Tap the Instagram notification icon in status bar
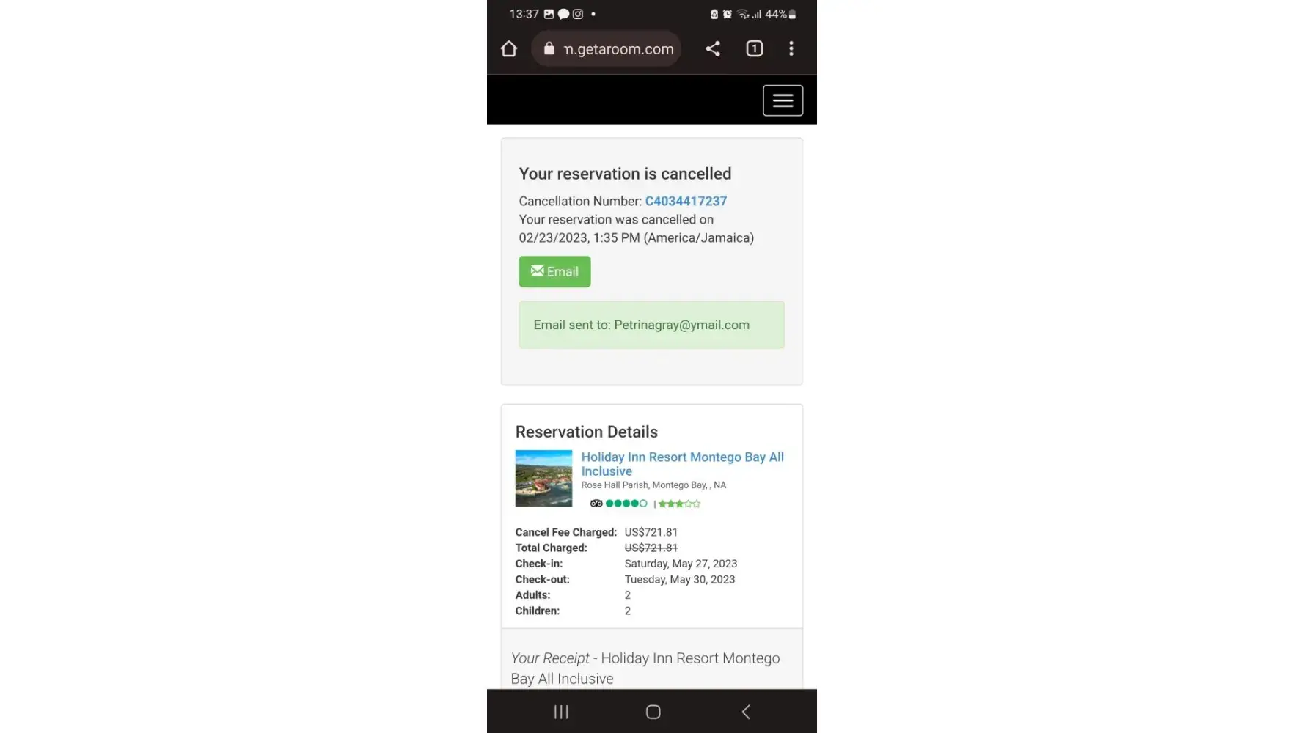 578,14
